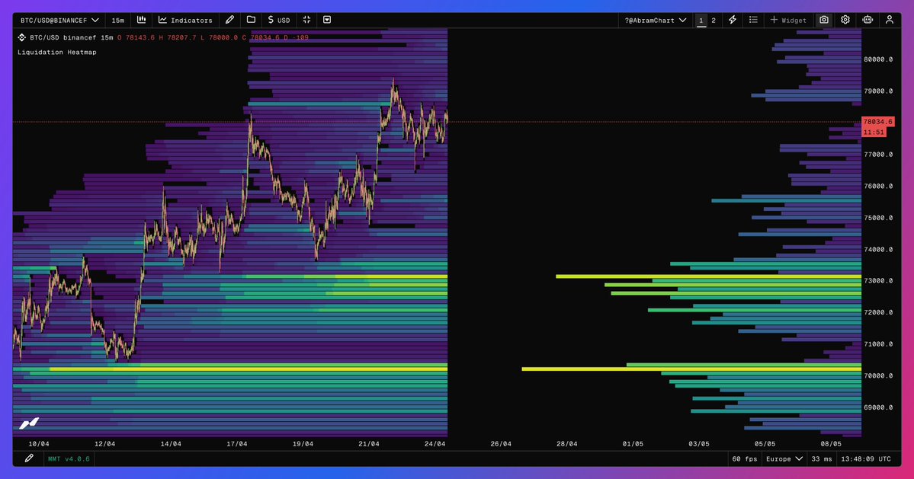Toggle the collapse fullscreen arrows icon
The width and height of the screenshot is (914, 479).
coord(306,20)
